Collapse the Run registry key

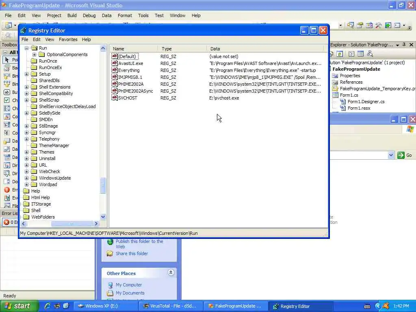26,48
